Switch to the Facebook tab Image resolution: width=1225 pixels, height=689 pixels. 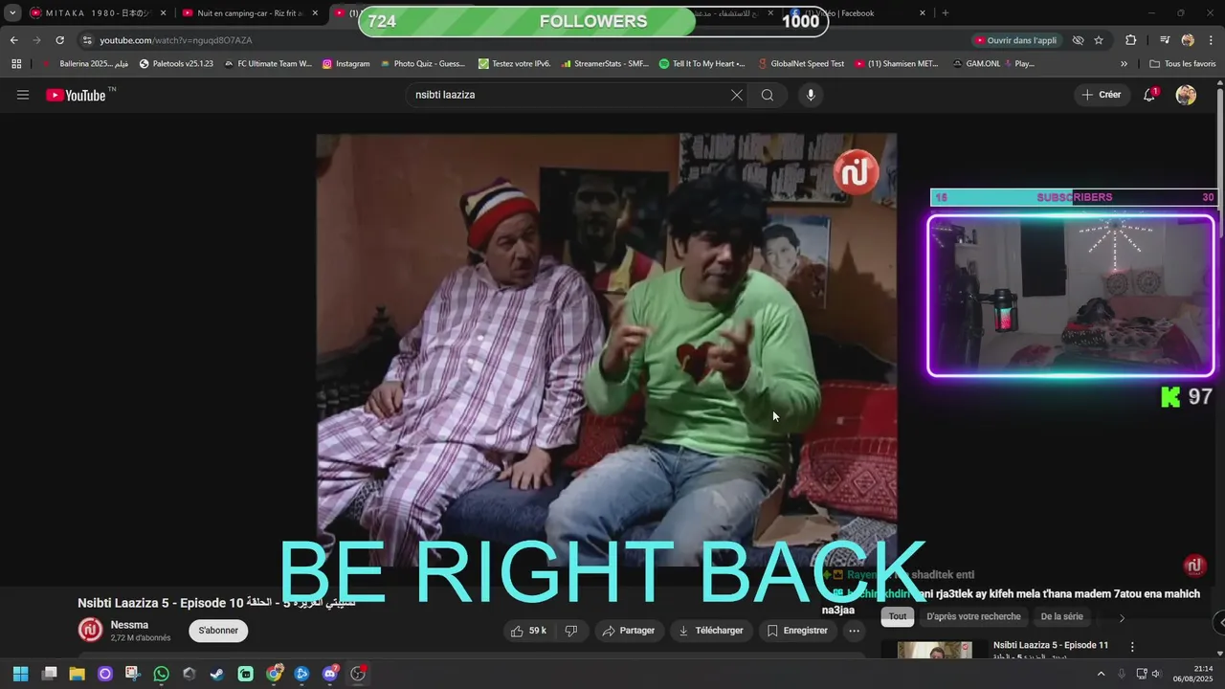point(858,13)
